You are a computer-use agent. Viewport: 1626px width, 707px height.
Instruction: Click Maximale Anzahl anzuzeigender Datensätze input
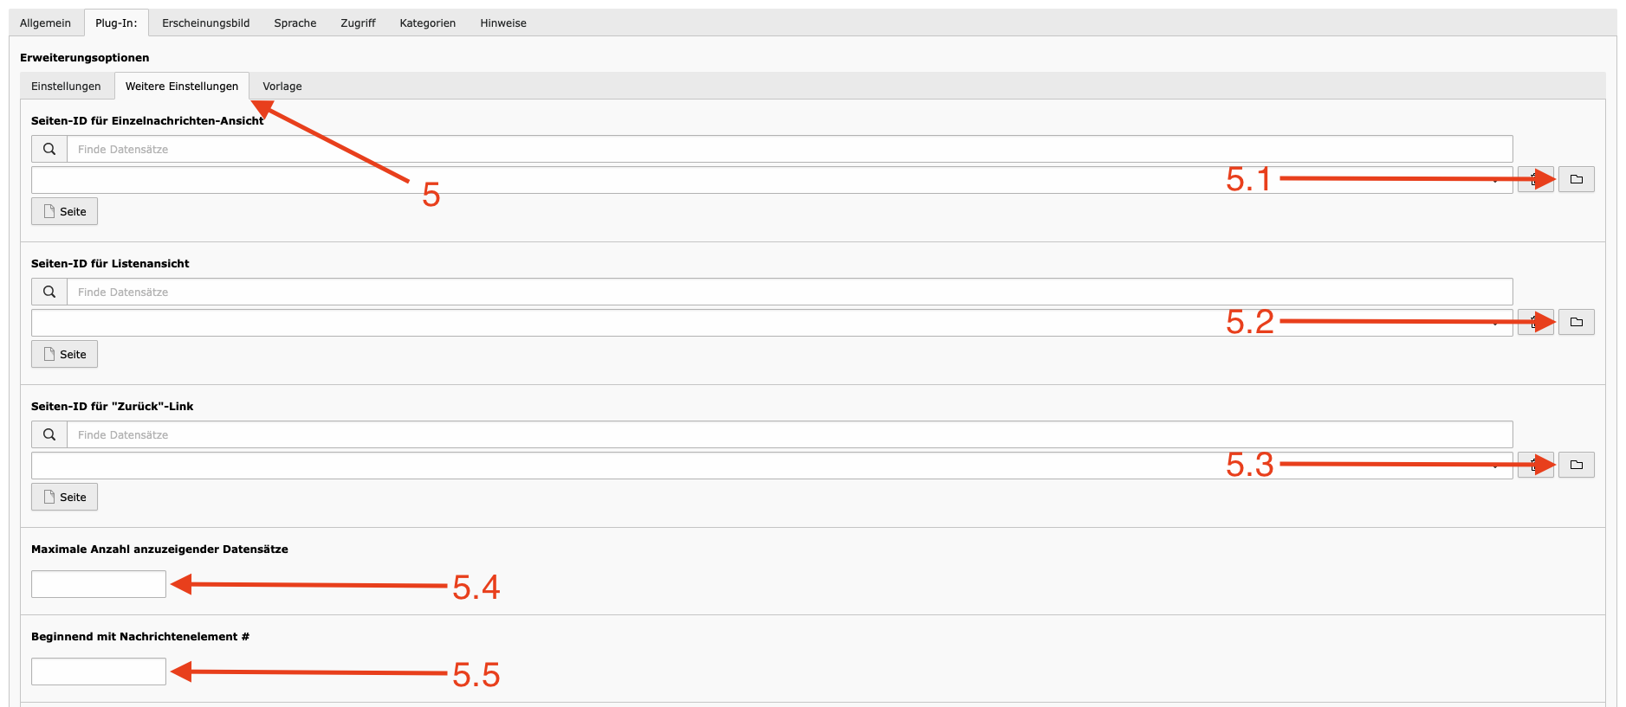pyautogui.click(x=99, y=584)
